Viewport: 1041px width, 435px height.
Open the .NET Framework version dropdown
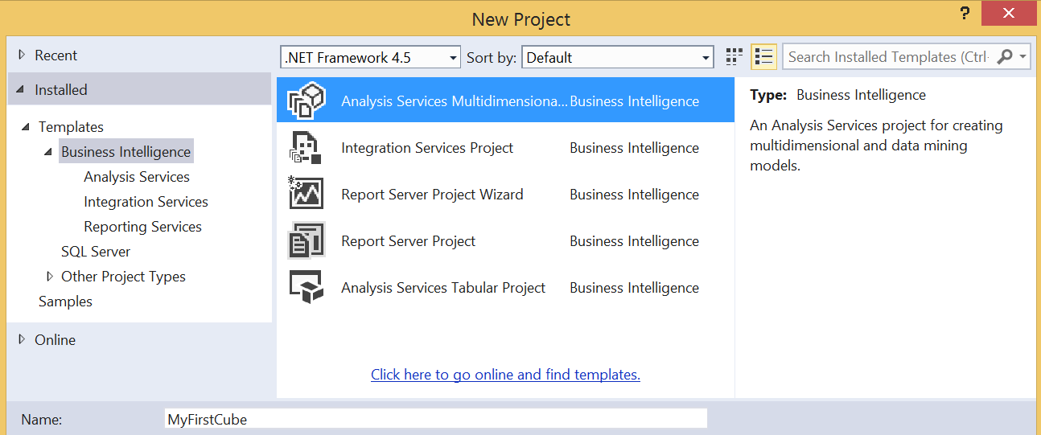370,58
